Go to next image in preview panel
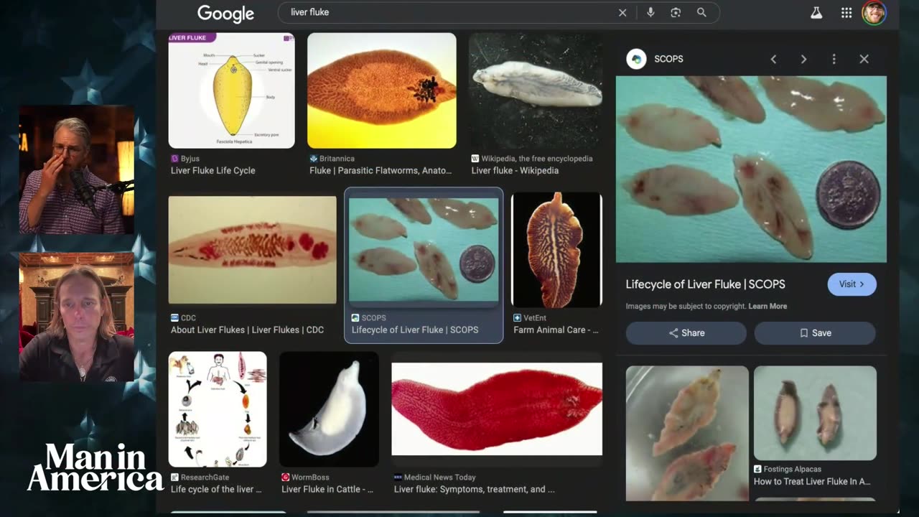This screenshot has width=919, height=517. pos(803,59)
